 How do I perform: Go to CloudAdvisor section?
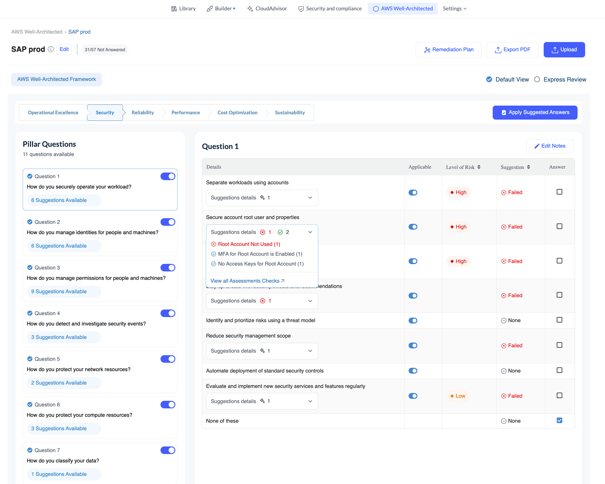(267, 9)
